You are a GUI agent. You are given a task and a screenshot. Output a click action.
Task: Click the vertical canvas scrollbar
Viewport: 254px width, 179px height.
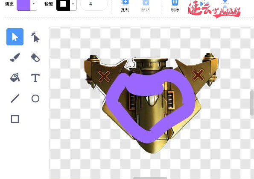tap(252, 103)
